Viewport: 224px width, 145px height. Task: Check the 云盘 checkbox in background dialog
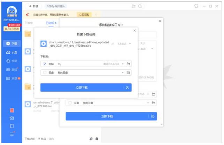pos(70,103)
